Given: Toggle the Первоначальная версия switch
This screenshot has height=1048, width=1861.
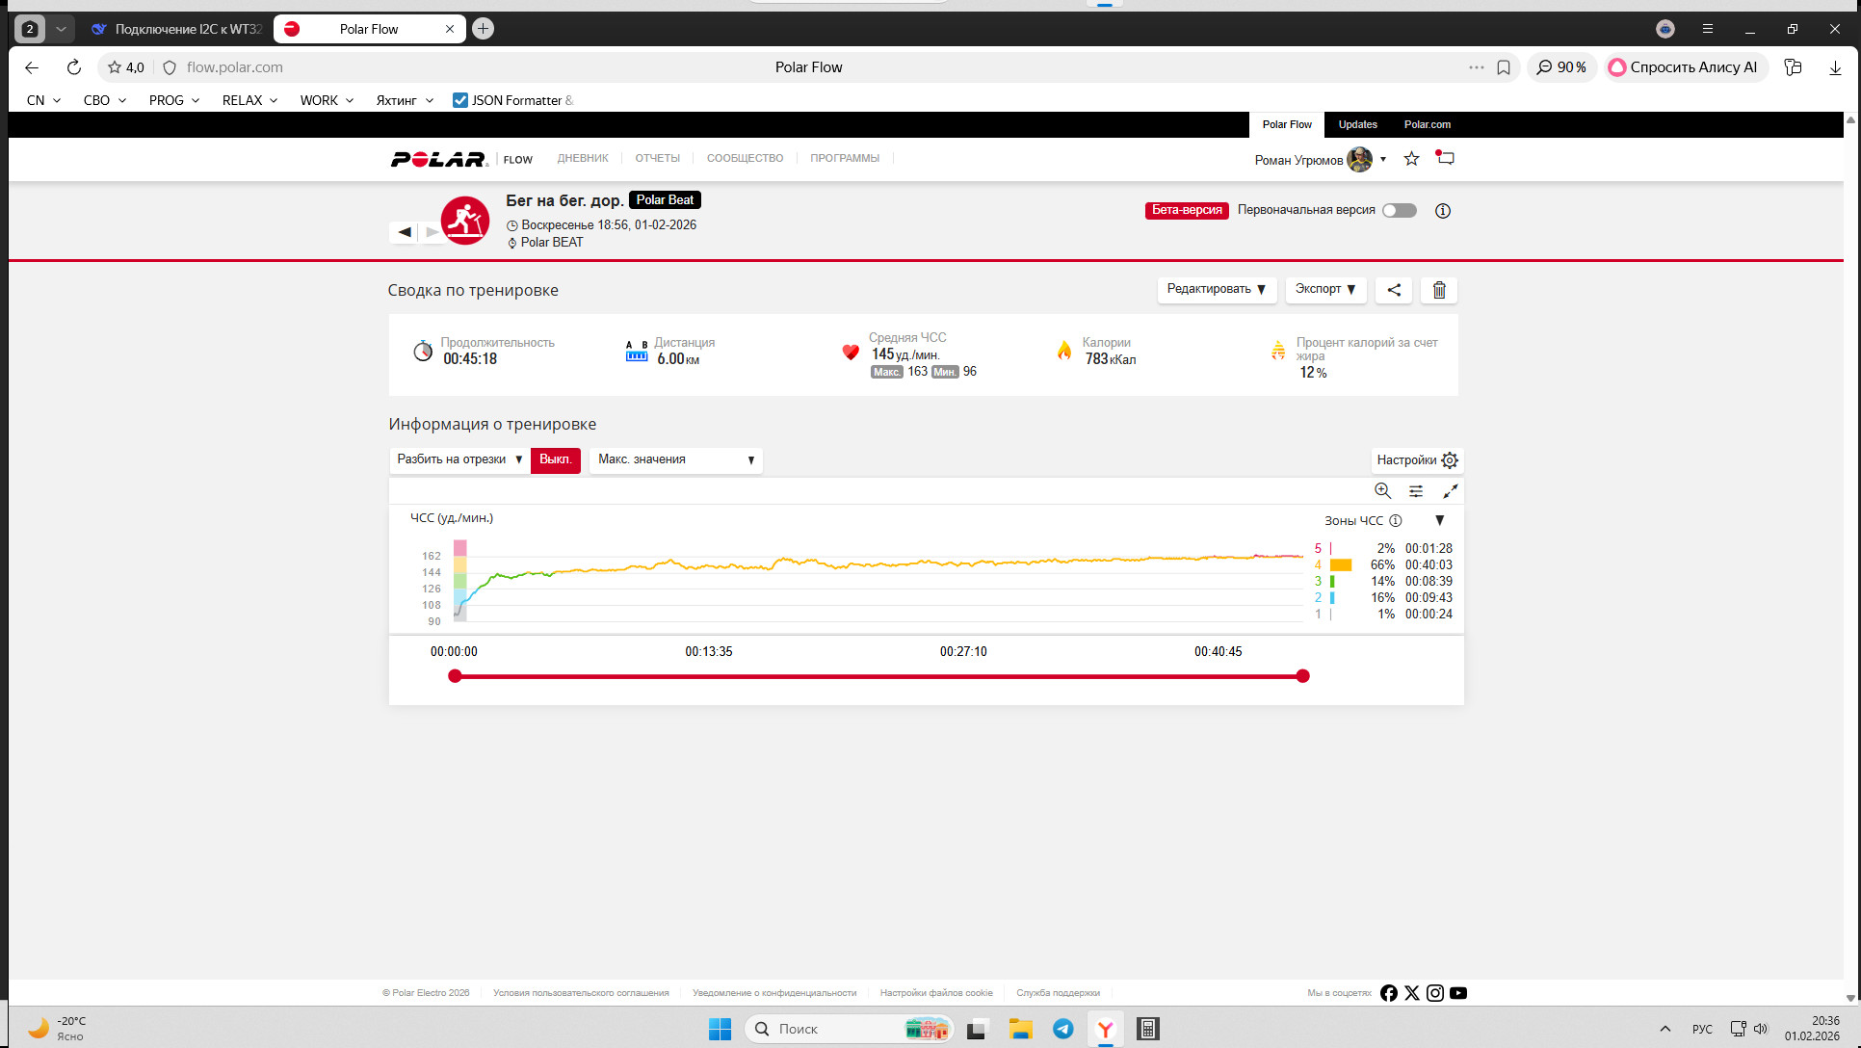Looking at the screenshot, I should click(1400, 211).
